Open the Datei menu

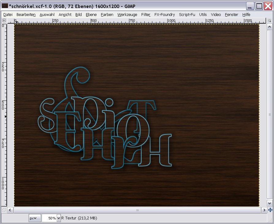click(x=8, y=15)
